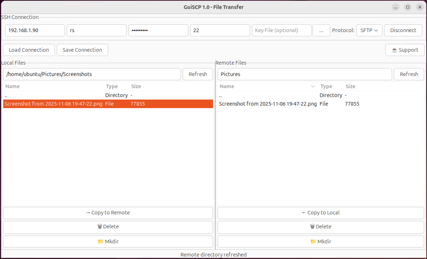
Task: Click sort arrow on remote Name column
Action: coord(313,87)
